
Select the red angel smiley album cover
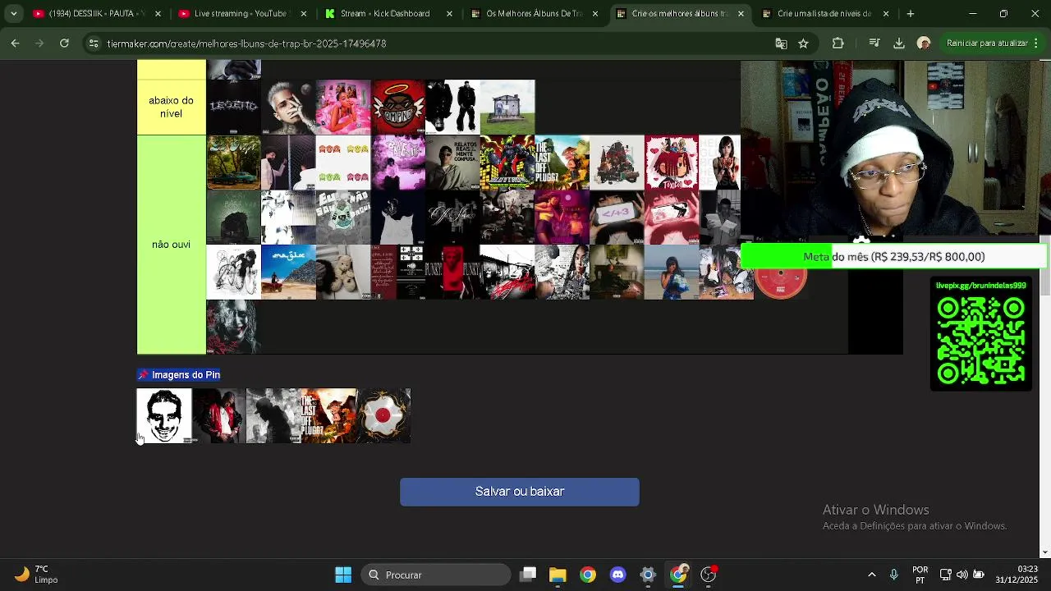(398, 107)
